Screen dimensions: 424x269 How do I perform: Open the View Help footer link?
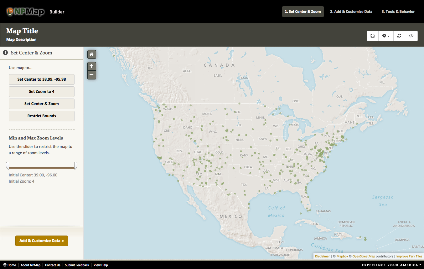101,265
